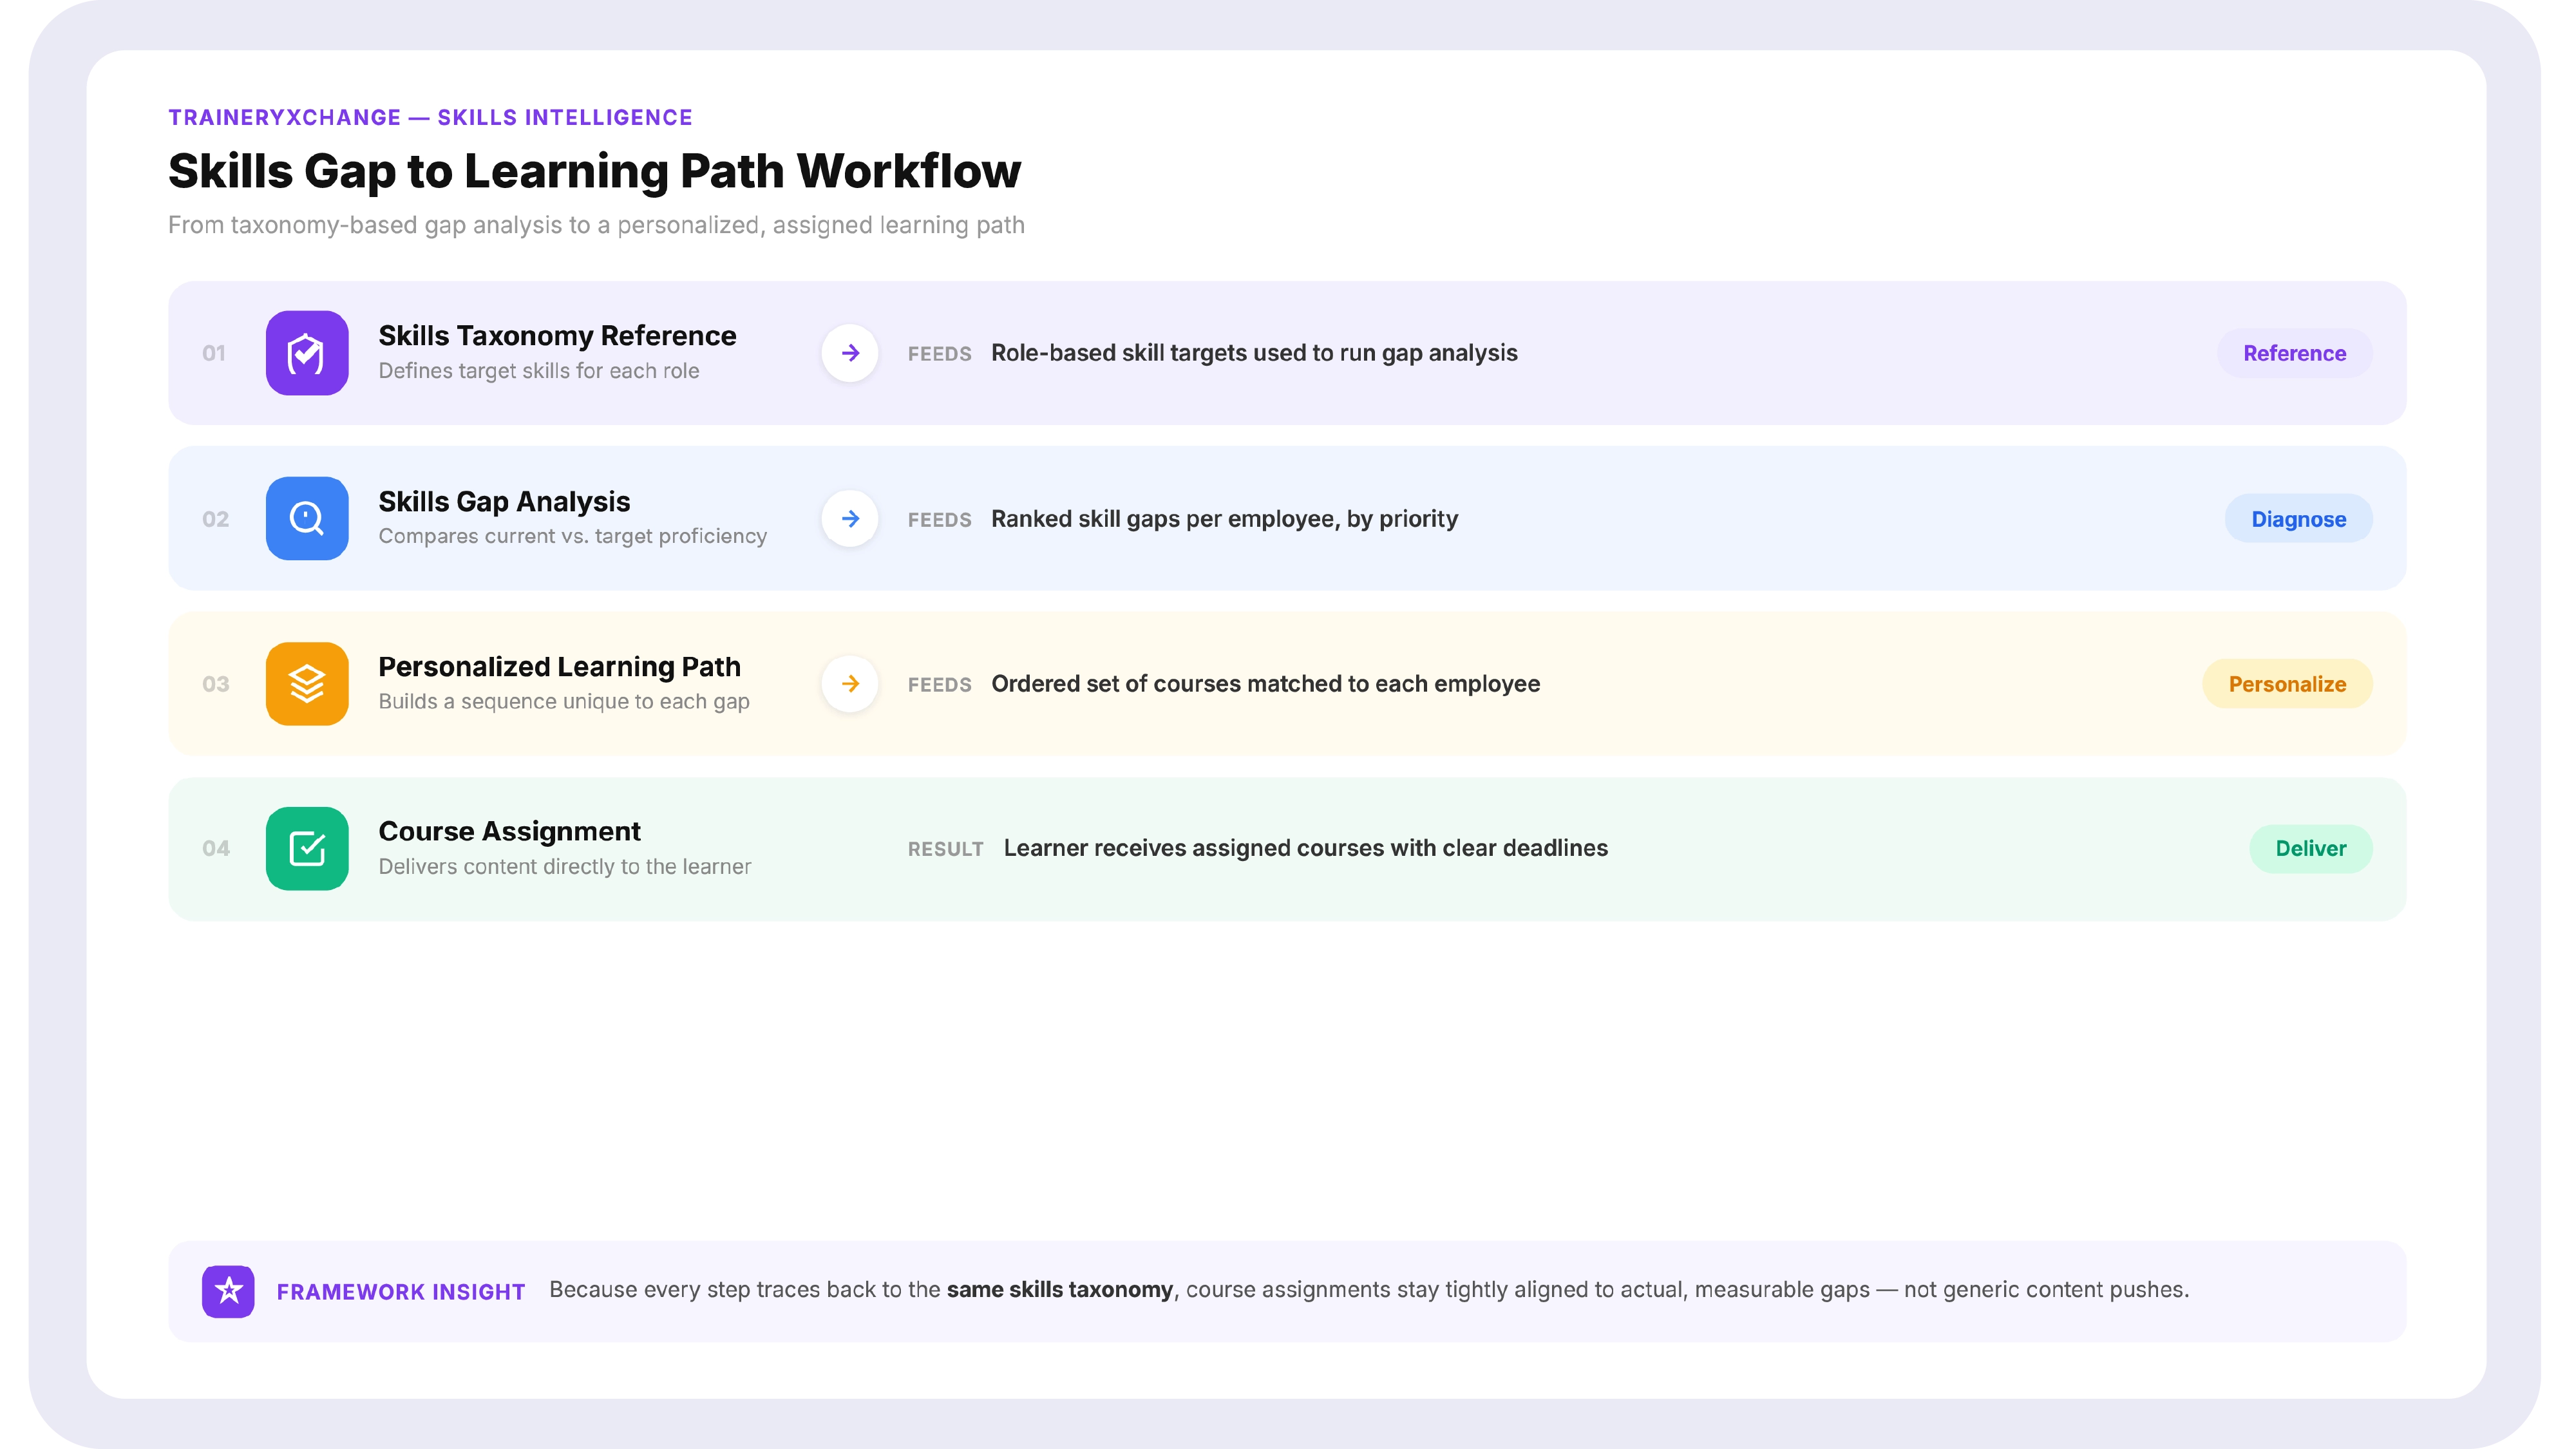This screenshot has width=2576, height=1449.
Task: Select the Personalize tag pill
Action: coord(2287,684)
